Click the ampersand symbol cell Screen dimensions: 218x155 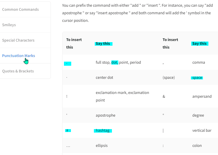(164, 97)
